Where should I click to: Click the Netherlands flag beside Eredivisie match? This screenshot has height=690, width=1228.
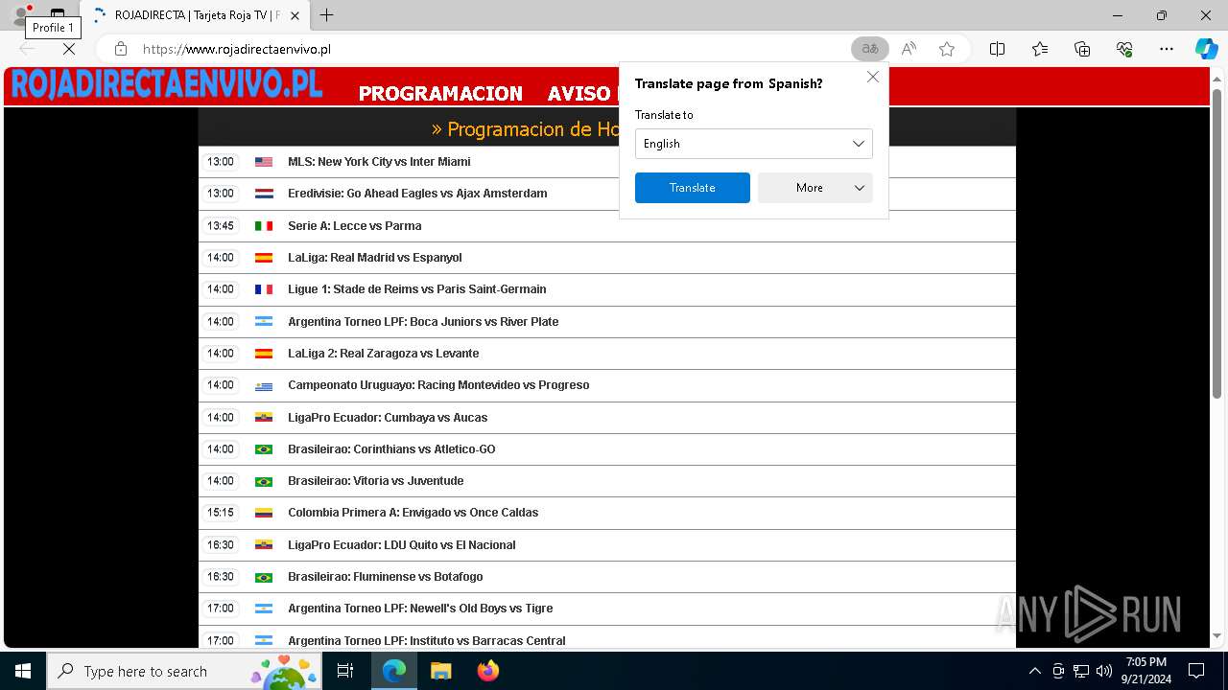tap(264, 194)
